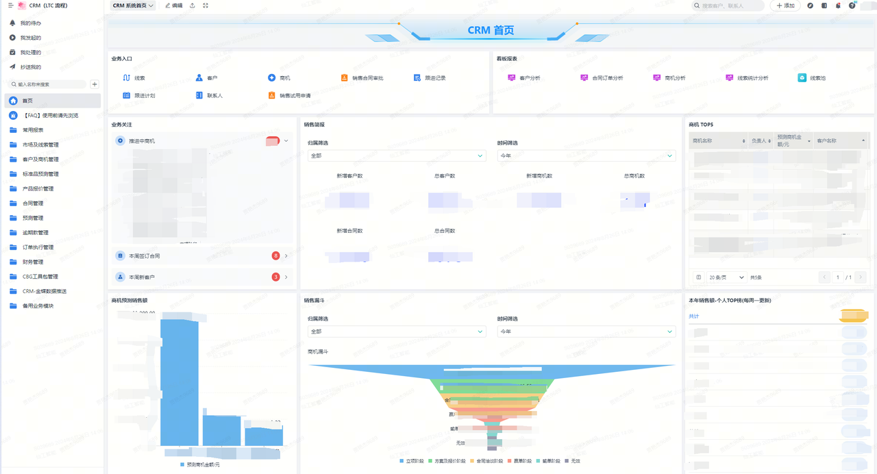Click the 添加 button
877x474 pixels.
[785, 5]
